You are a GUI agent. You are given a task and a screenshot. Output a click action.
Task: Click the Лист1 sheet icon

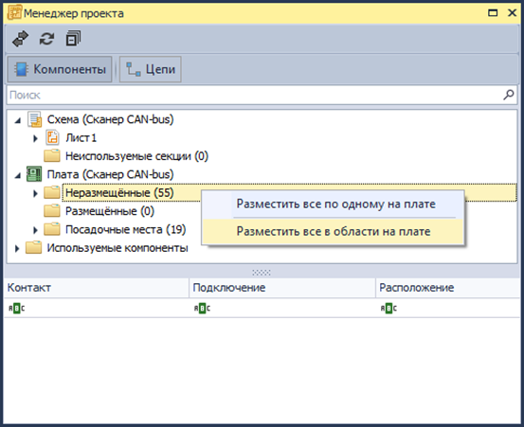click(x=52, y=137)
